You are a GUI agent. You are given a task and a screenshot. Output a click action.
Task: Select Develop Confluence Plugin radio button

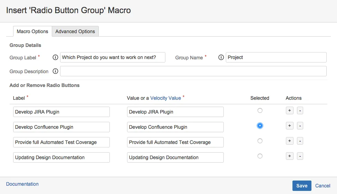pyautogui.click(x=260, y=126)
